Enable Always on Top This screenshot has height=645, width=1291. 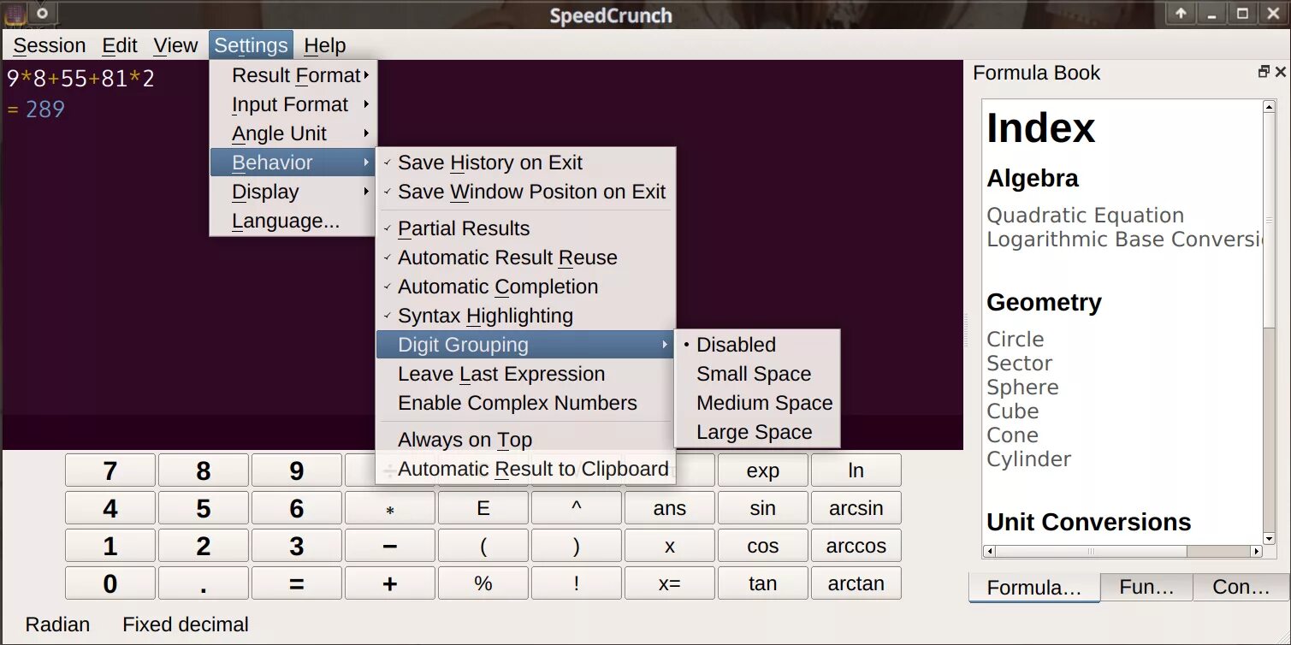coord(526,440)
